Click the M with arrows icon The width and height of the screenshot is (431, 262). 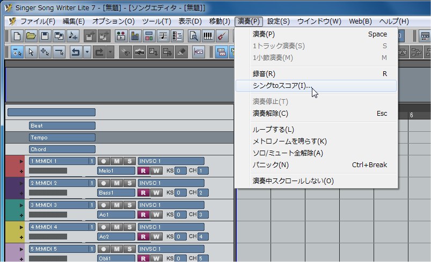coord(167,52)
